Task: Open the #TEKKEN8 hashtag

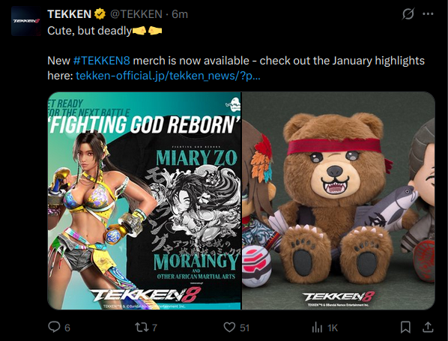Action: (x=101, y=61)
